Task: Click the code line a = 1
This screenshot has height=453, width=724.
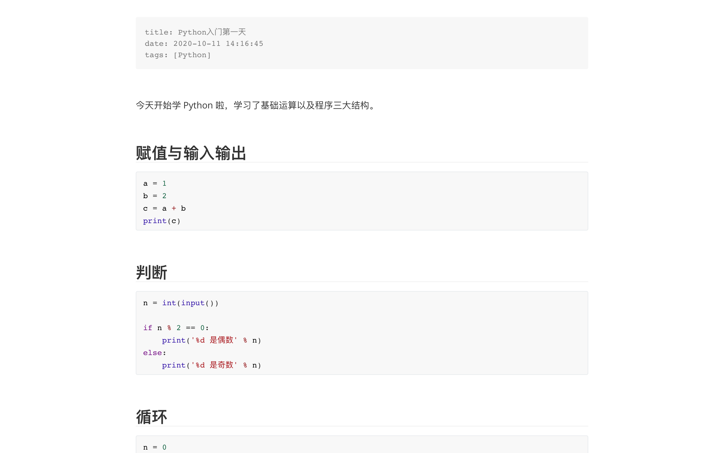Action: (x=155, y=183)
